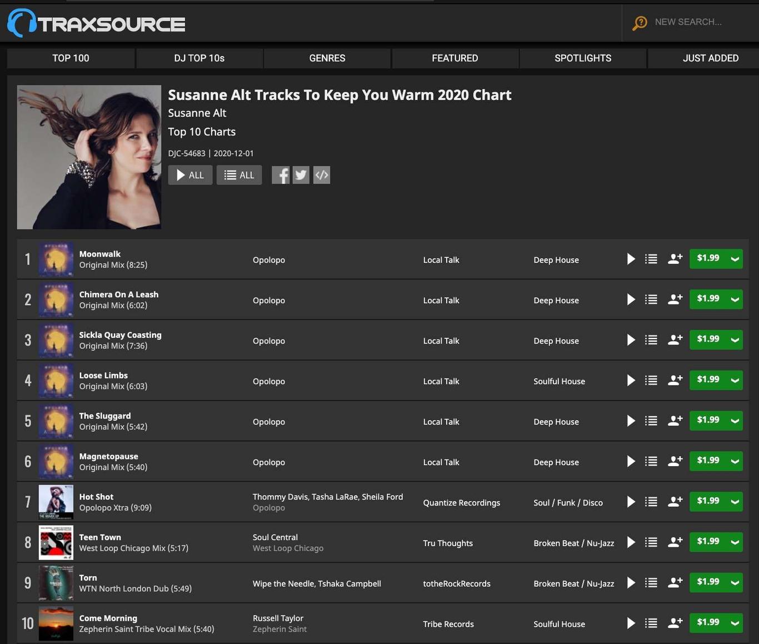759x644 pixels.
Task: Play The Sluggard track preview
Action: pos(631,421)
